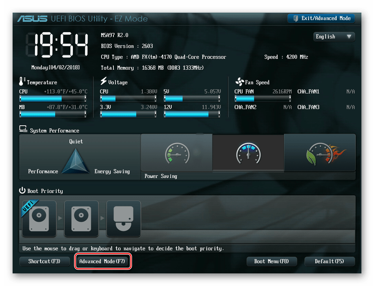Open Advanced Mode (F7)
The width and height of the screenshot is (374, 286).
pos(102,261)
